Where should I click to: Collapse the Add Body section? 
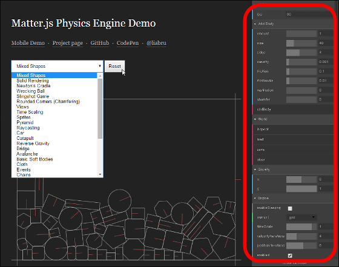point(255,24)
